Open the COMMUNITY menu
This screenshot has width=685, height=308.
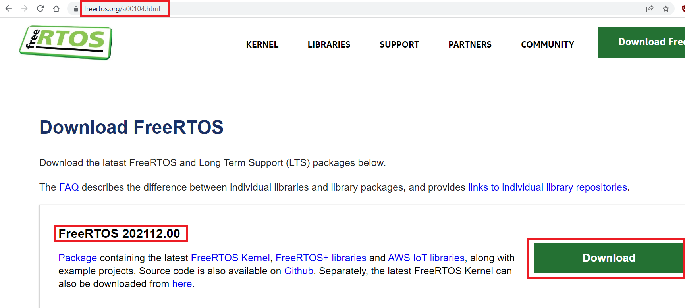click(547, 44)
